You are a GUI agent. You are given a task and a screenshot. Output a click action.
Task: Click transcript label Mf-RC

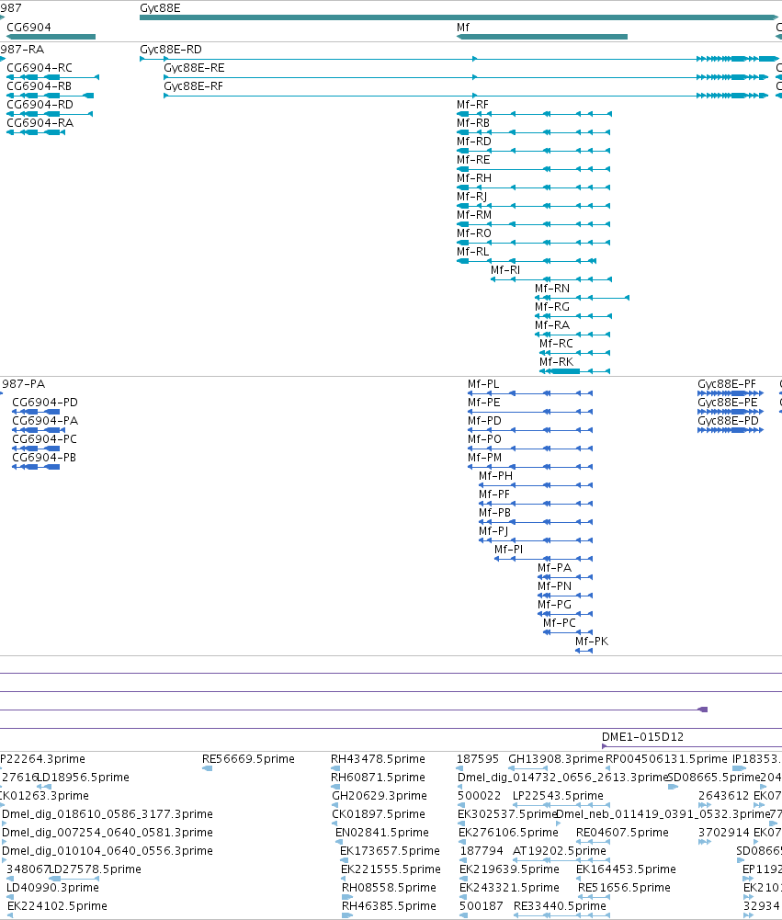pos(556,343)
